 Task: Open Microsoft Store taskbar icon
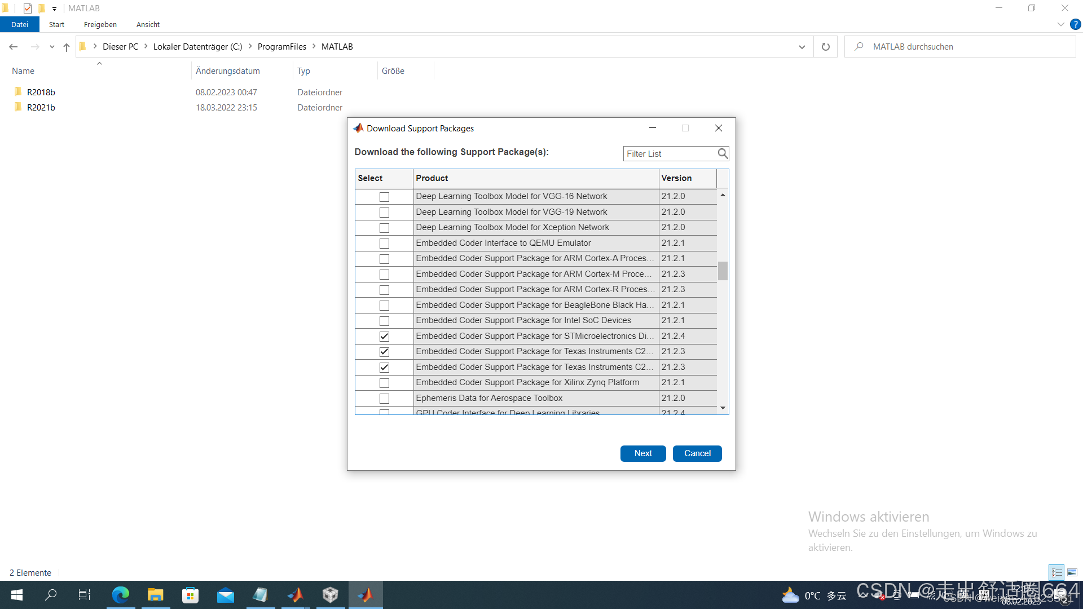coord(191,595)
